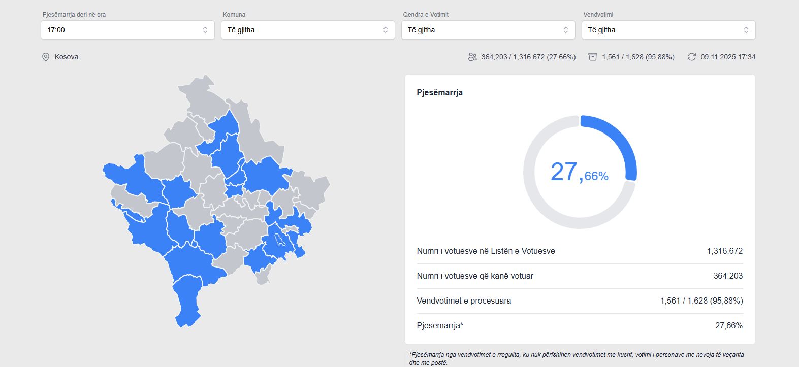Click the 364,203 / 1,316,672 turnout summary text
The height and width of the screenshot is (367, 799).
[528, 57]
